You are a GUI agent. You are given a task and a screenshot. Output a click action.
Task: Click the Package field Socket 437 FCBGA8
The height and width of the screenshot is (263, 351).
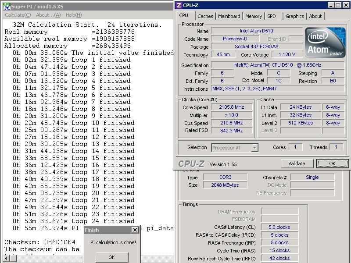coord(257,46)
